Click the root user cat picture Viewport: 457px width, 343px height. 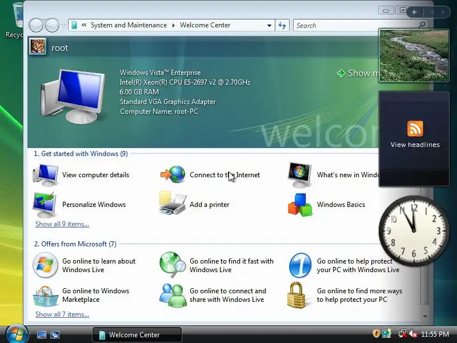tap(38, 46)
